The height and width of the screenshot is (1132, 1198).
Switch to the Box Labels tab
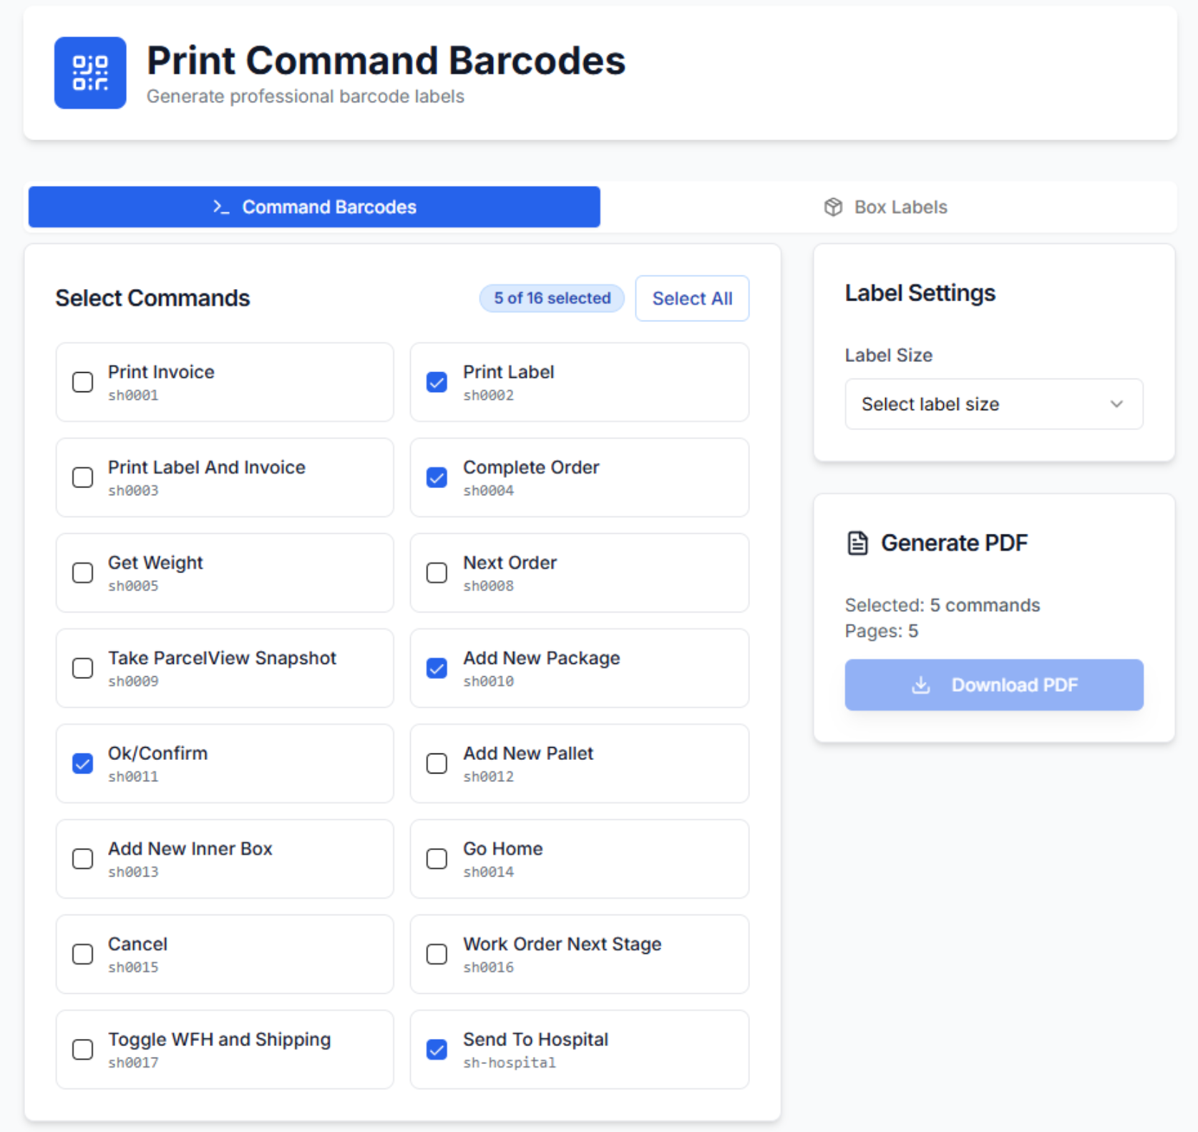click(x=887, y=207)
